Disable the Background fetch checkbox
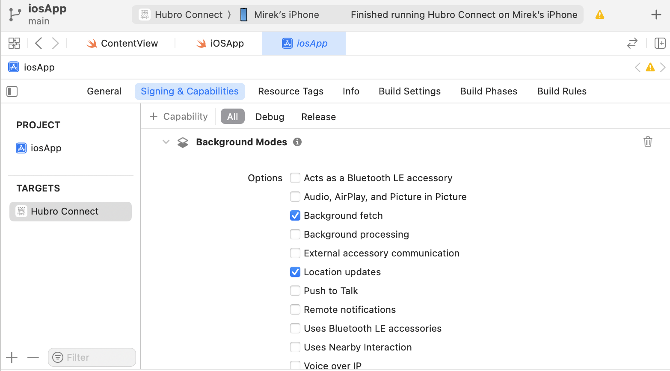Viewport: 670px width, 371px height. [x=295, y=215]
